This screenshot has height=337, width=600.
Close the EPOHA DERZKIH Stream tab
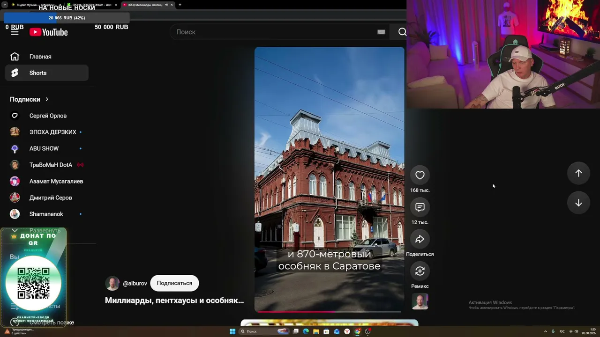[x=116, y=5]
